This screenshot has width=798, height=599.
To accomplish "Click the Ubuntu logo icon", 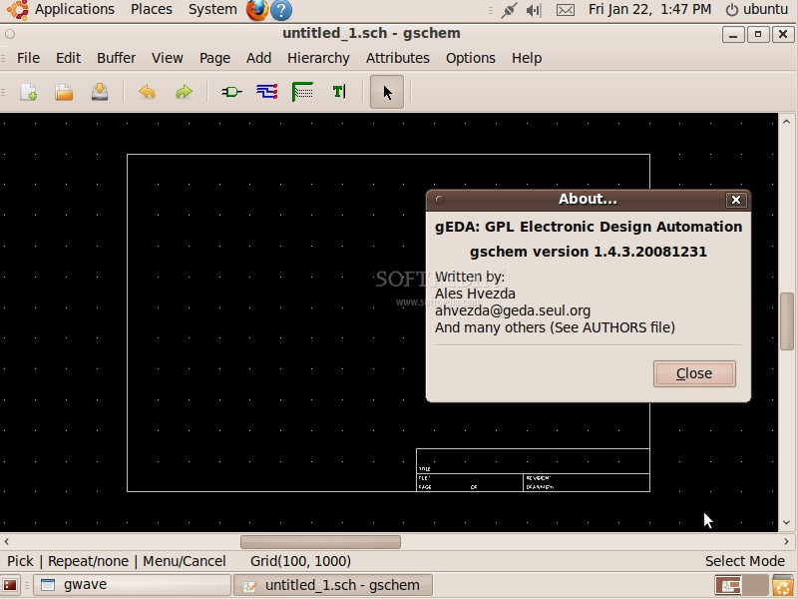I will click(x=17, y=10).
